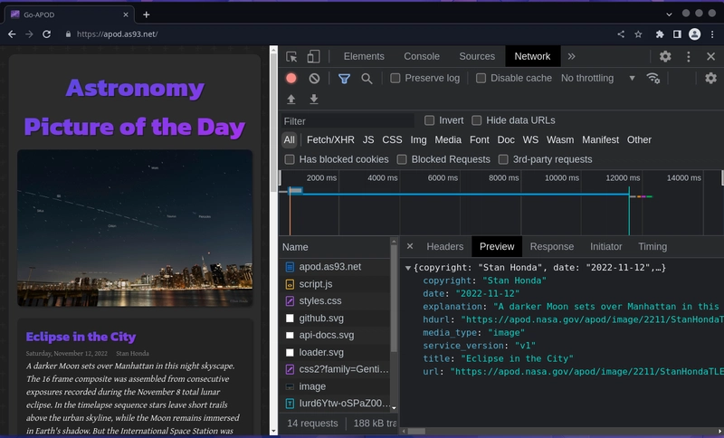Clear the network log
Image resolution: width=724 pixels, height=438 pixels.
(x=314, y=79)
